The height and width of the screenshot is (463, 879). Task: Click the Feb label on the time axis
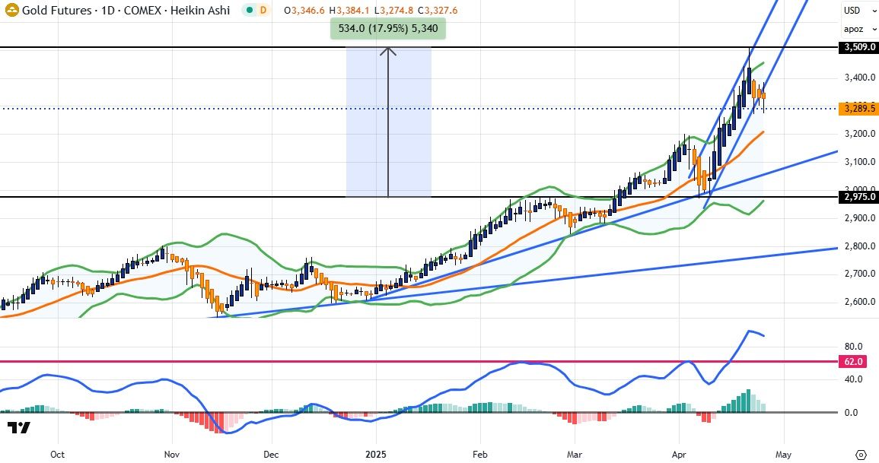480,454
